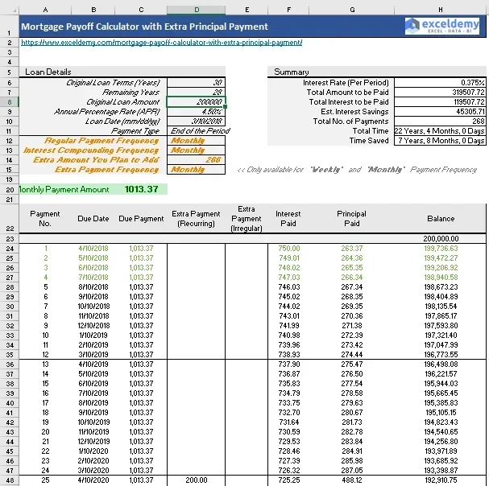Select due date 1/10/2020 cell

click(x=93, y=451)
